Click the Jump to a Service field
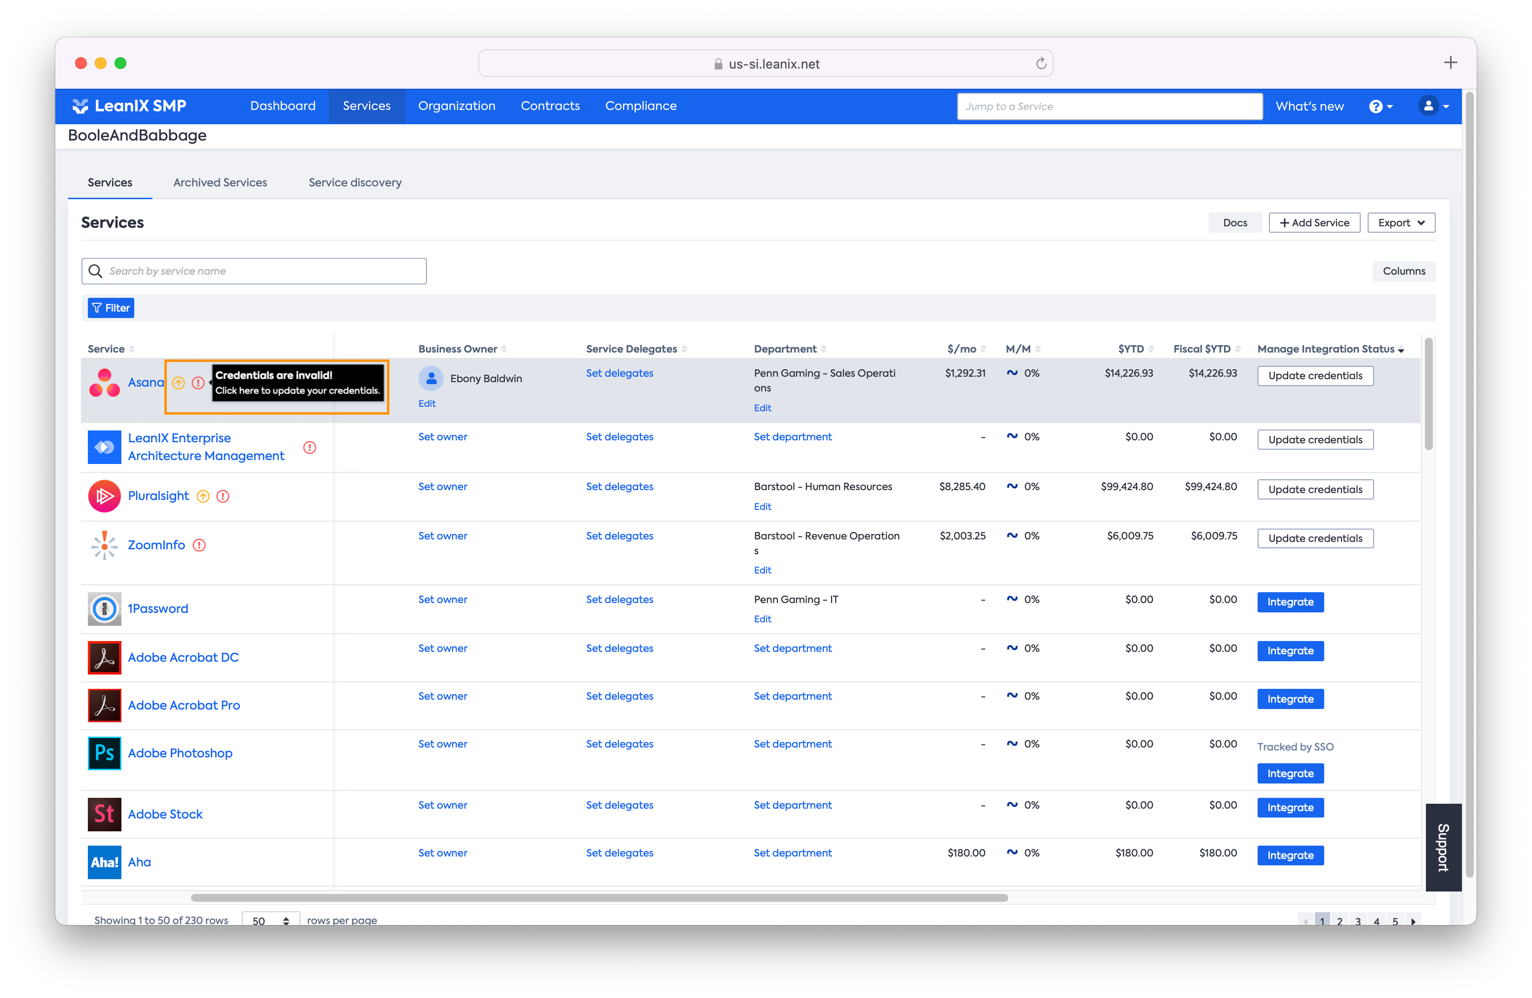The height and width of the screenshot is (998, 1532). click(x=1109, y=106)
